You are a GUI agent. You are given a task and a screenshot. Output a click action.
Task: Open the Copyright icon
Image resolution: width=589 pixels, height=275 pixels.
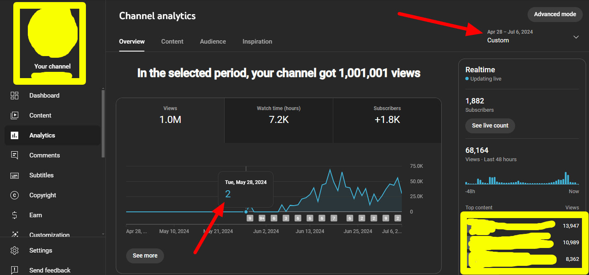(x=15, y=195)
